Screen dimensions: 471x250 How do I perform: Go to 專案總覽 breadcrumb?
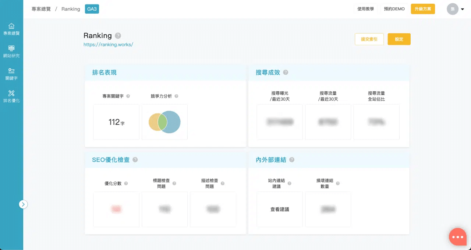tap(41, 9)
